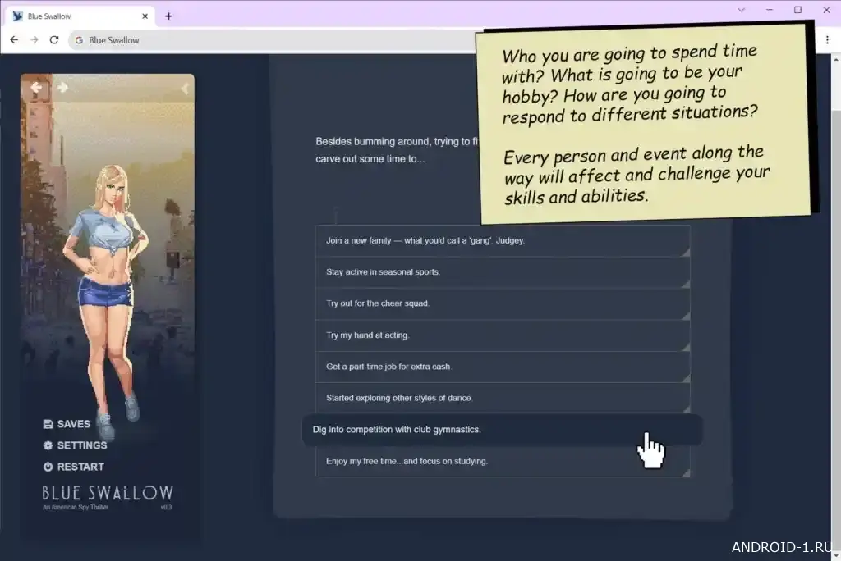
Task: Click the back arrow in game sidebar
Action: coord(35,87)
